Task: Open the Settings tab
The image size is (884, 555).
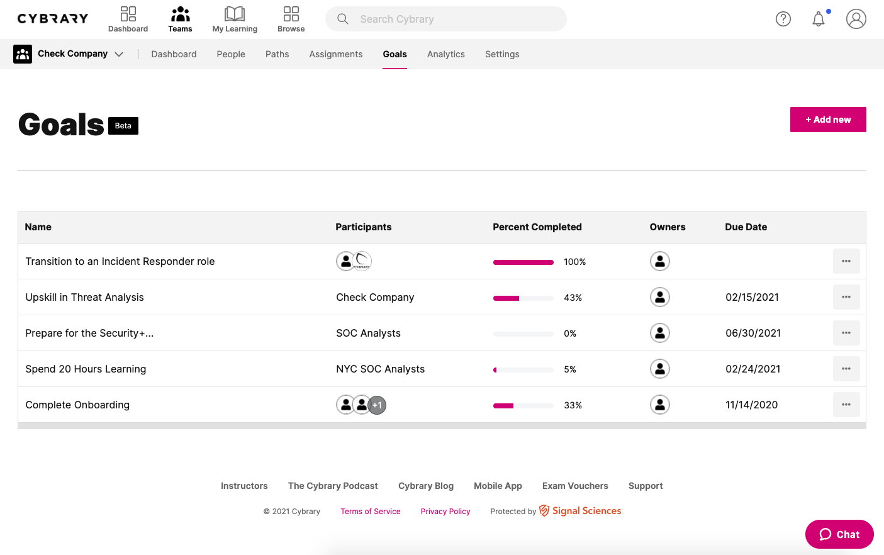Action: (x=502, y=54)
